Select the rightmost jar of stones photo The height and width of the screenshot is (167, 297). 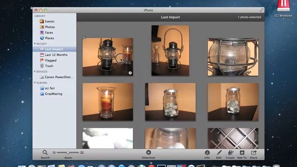point(233,102)
